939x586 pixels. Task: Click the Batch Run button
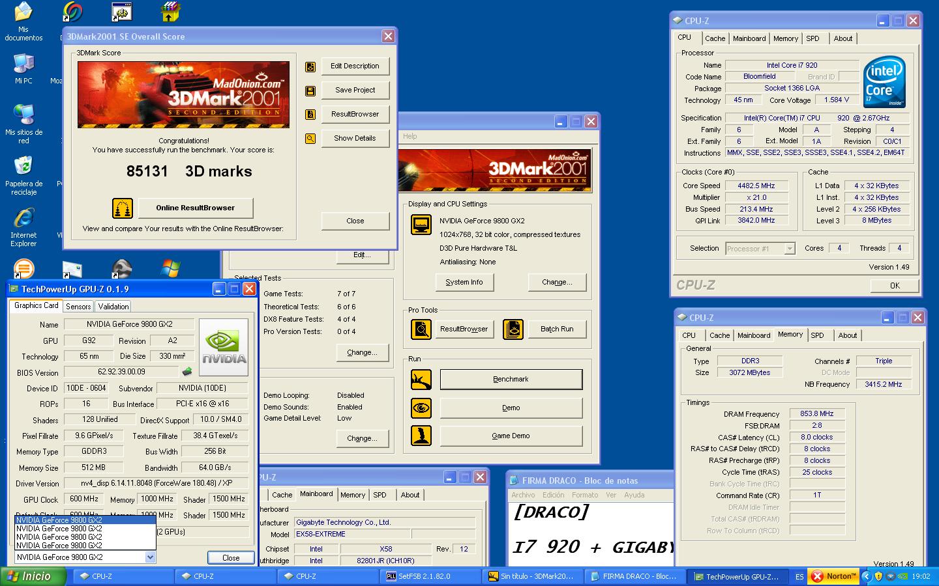[x=557, y=329]
